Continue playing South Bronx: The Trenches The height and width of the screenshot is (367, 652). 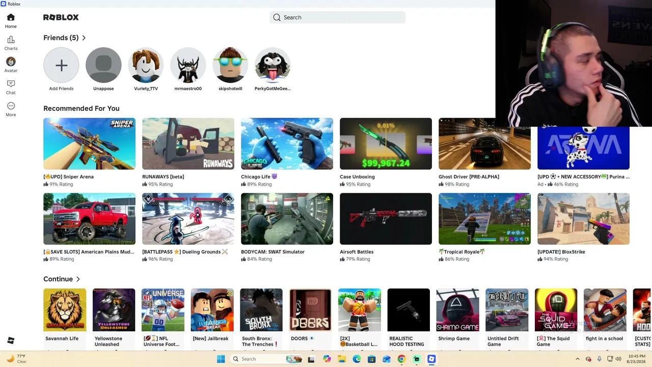[261, 310]
